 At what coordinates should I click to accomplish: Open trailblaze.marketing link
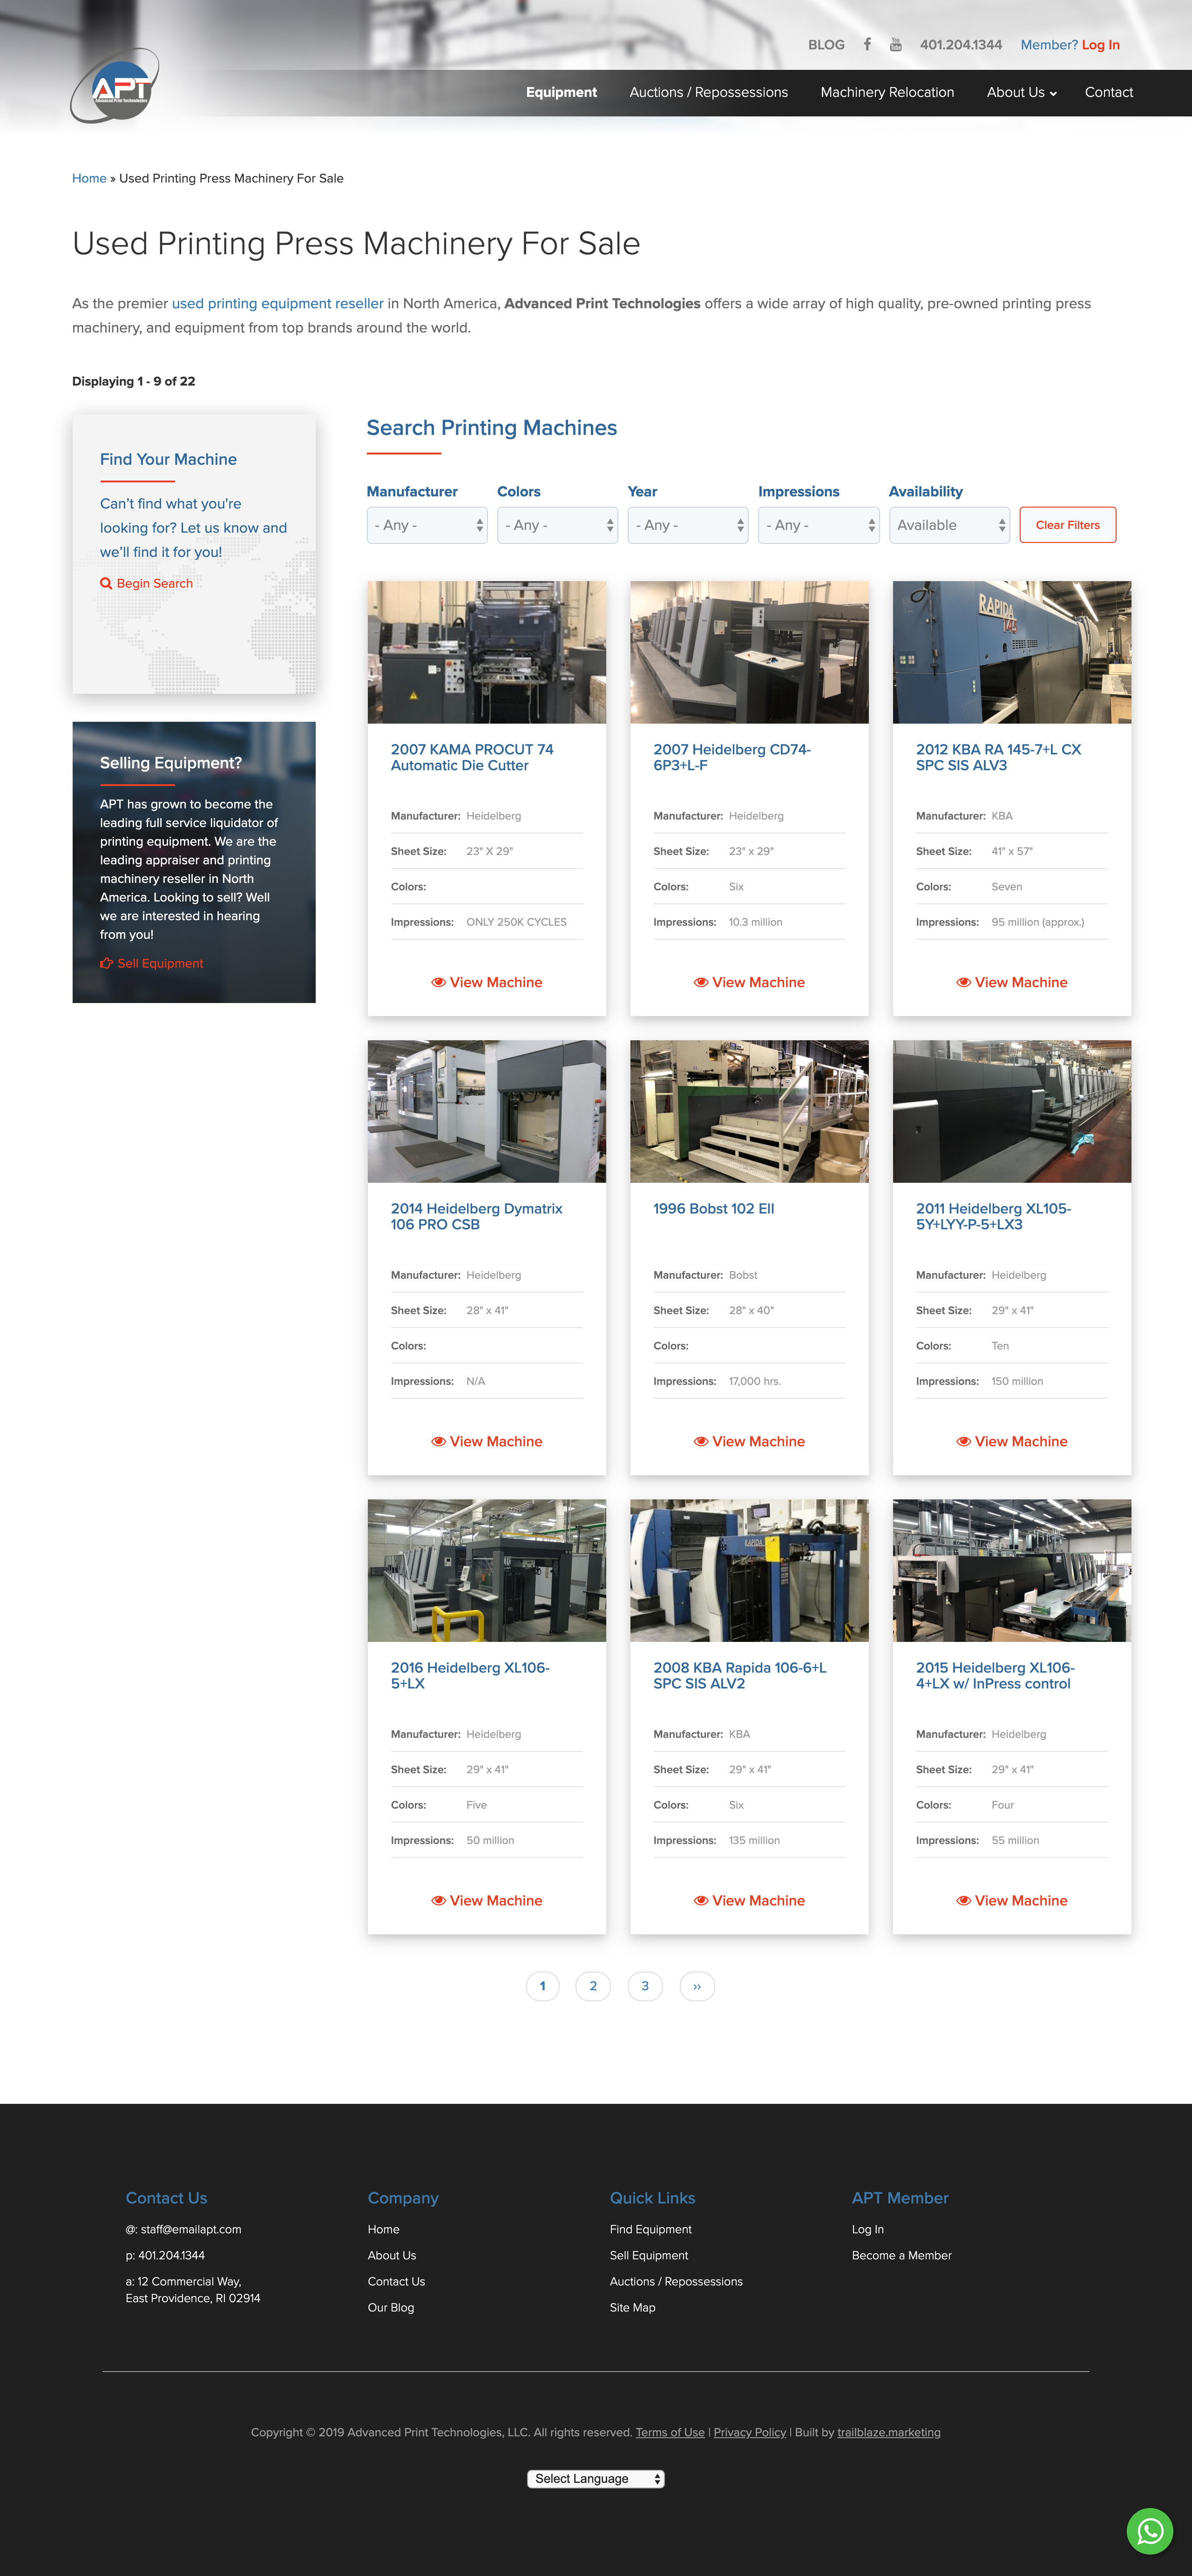coord(888,2432)
